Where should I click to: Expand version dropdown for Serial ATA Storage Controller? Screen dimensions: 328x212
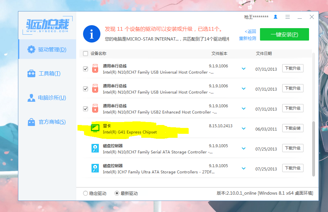coord(244,149)
